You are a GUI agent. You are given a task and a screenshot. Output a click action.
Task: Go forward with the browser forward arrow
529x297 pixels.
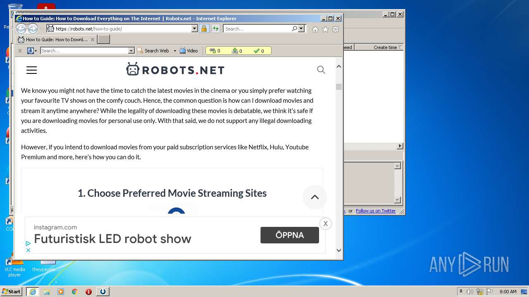[x=33, y=28]
